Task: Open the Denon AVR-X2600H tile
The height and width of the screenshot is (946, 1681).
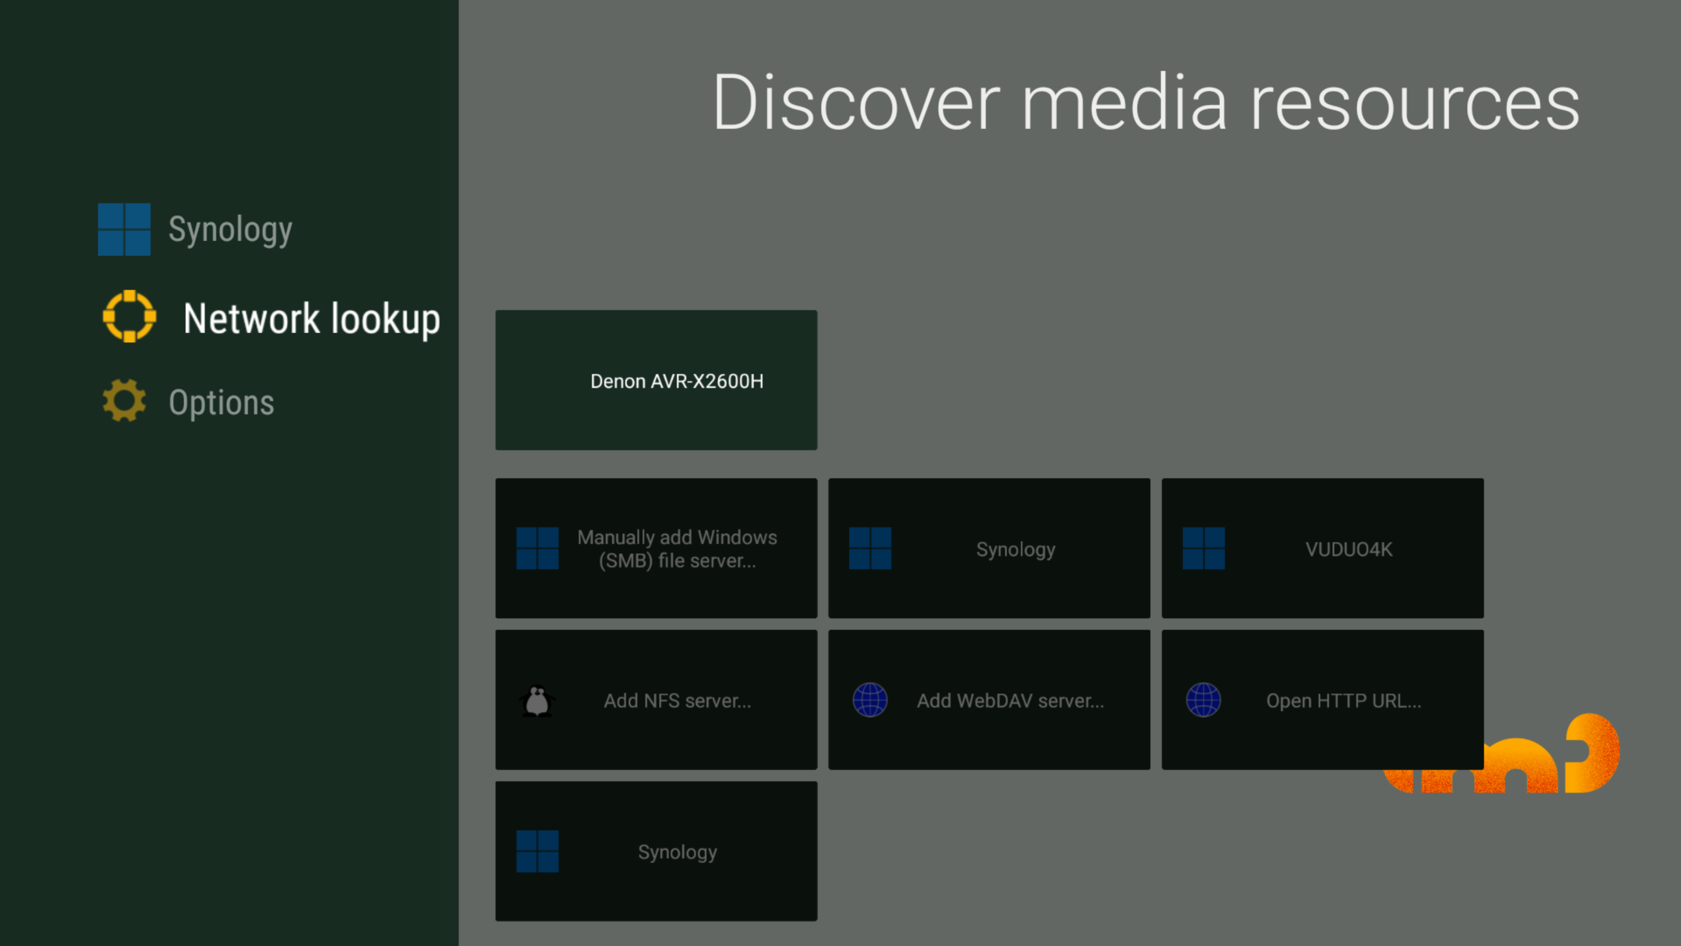Action: pyautogui.click(x=656, y=380)
